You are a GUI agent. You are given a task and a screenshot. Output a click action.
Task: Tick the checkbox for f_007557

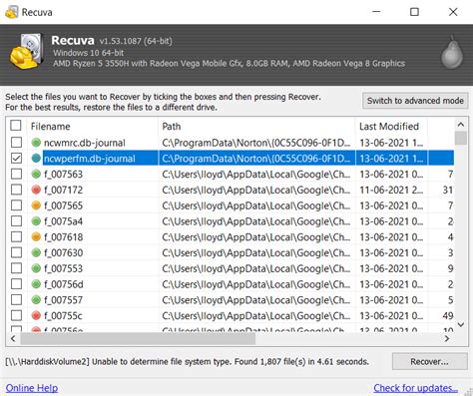click(16, 300)
